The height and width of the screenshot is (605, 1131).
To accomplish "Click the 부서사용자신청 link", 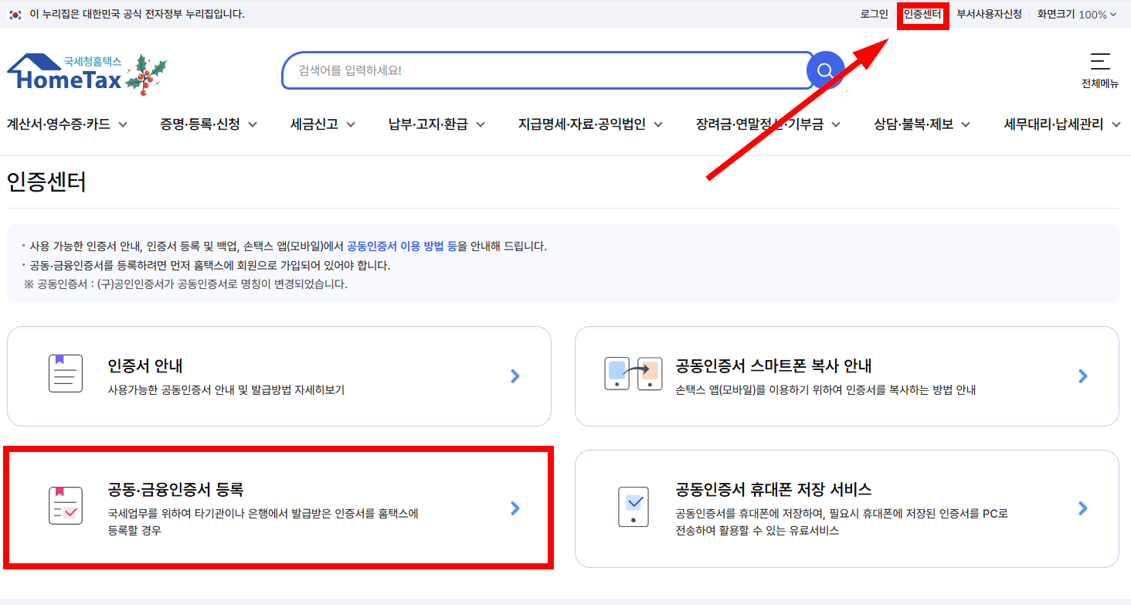I will [x=988, y=14].
